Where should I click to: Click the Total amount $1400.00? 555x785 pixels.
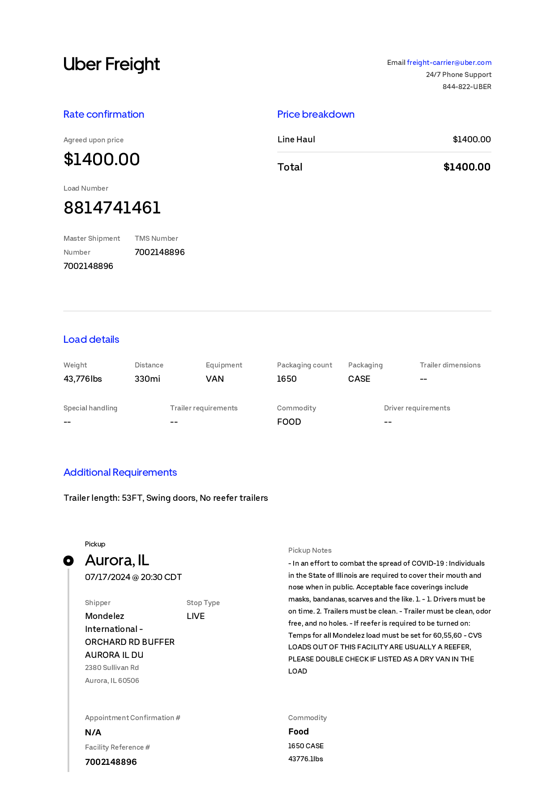click(467, 167)
